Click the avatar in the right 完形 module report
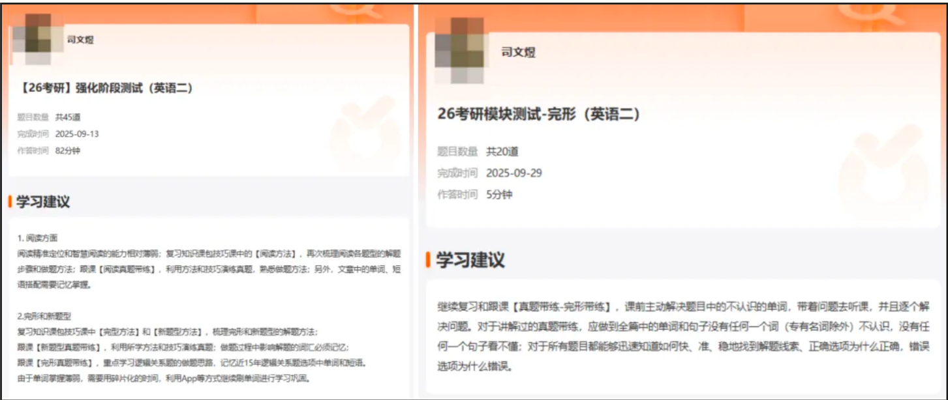 [x=461, y=51]
